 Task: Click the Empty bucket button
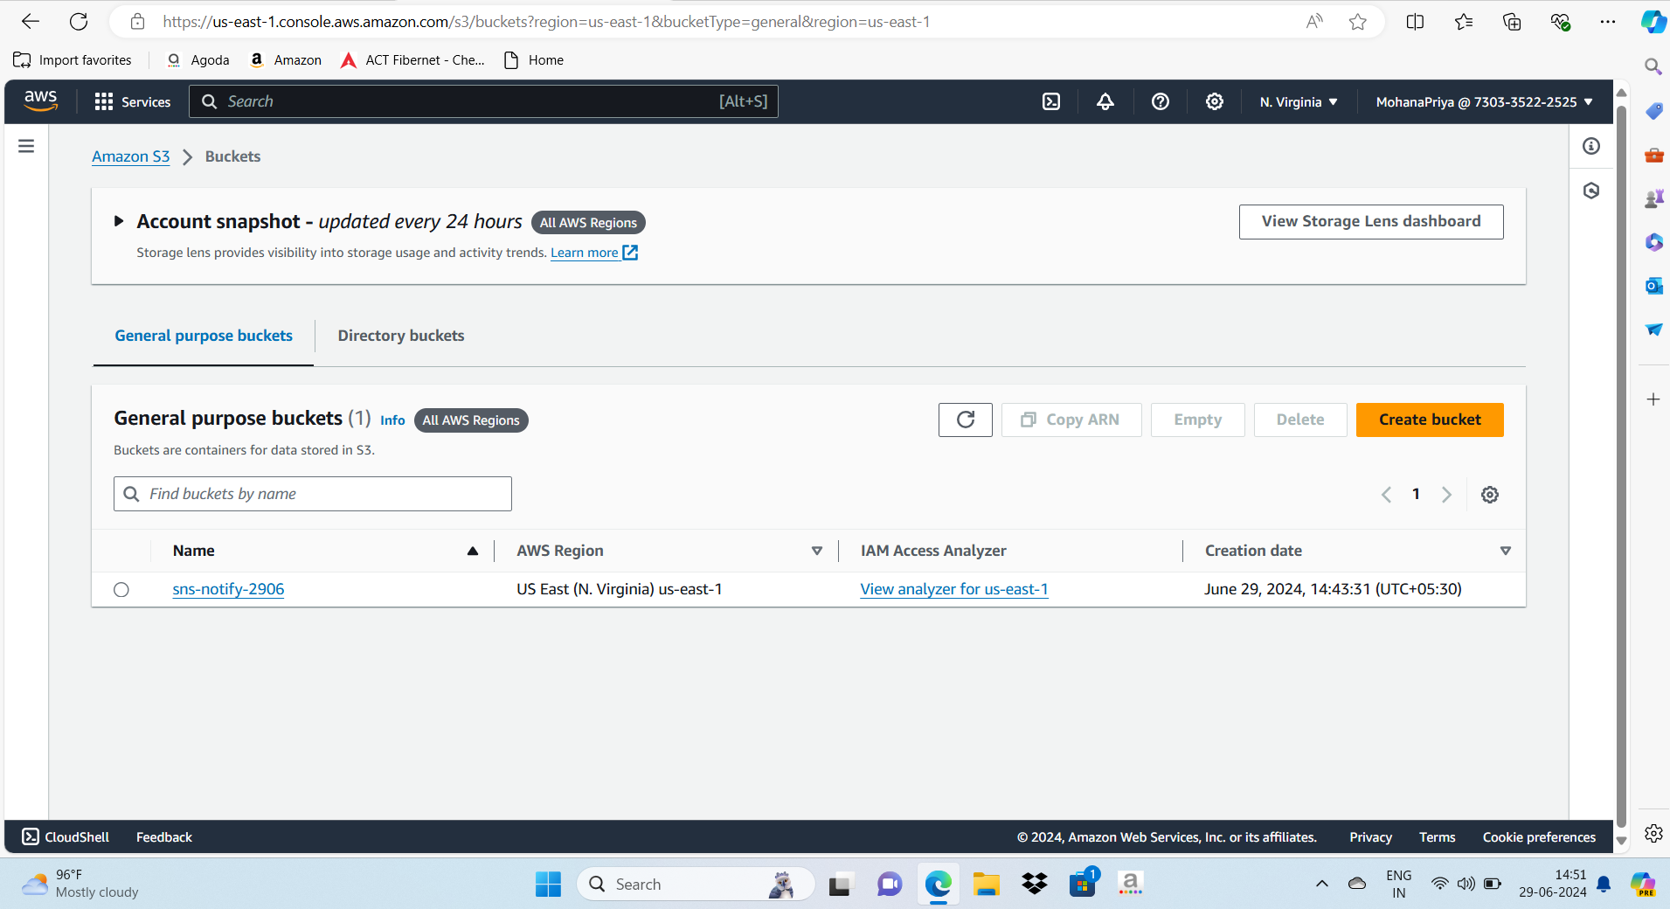(x=1198, y=420)
